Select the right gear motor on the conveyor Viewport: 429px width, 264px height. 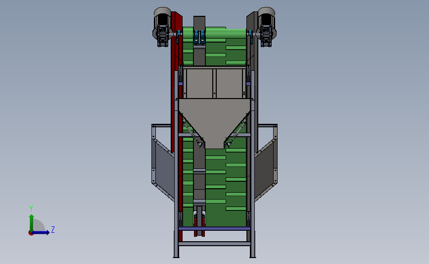point(267,27)
